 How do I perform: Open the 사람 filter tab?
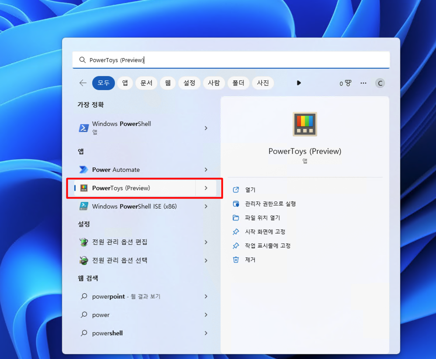point(214,83)
